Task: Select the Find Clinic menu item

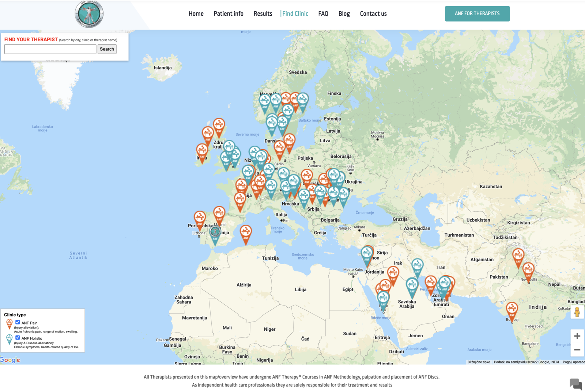Action: click(295, 14)
